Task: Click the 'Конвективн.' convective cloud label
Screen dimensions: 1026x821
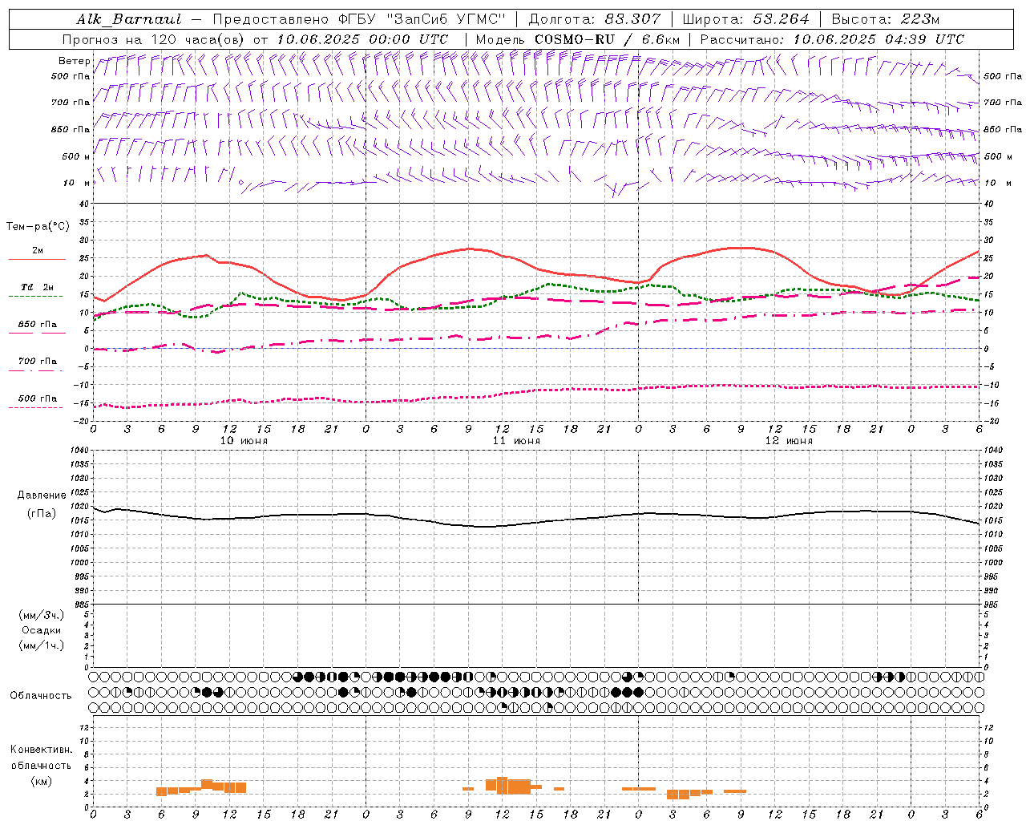Action: click(42, 750)
